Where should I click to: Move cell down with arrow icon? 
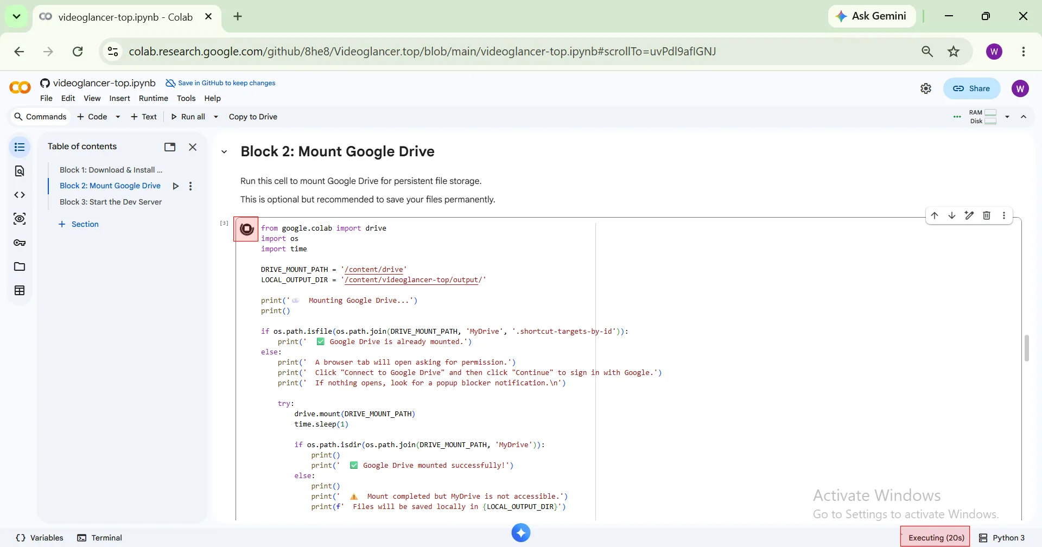tap(952, 215)
